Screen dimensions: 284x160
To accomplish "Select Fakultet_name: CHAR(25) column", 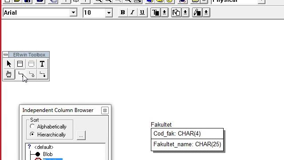I will coord(187,144).
